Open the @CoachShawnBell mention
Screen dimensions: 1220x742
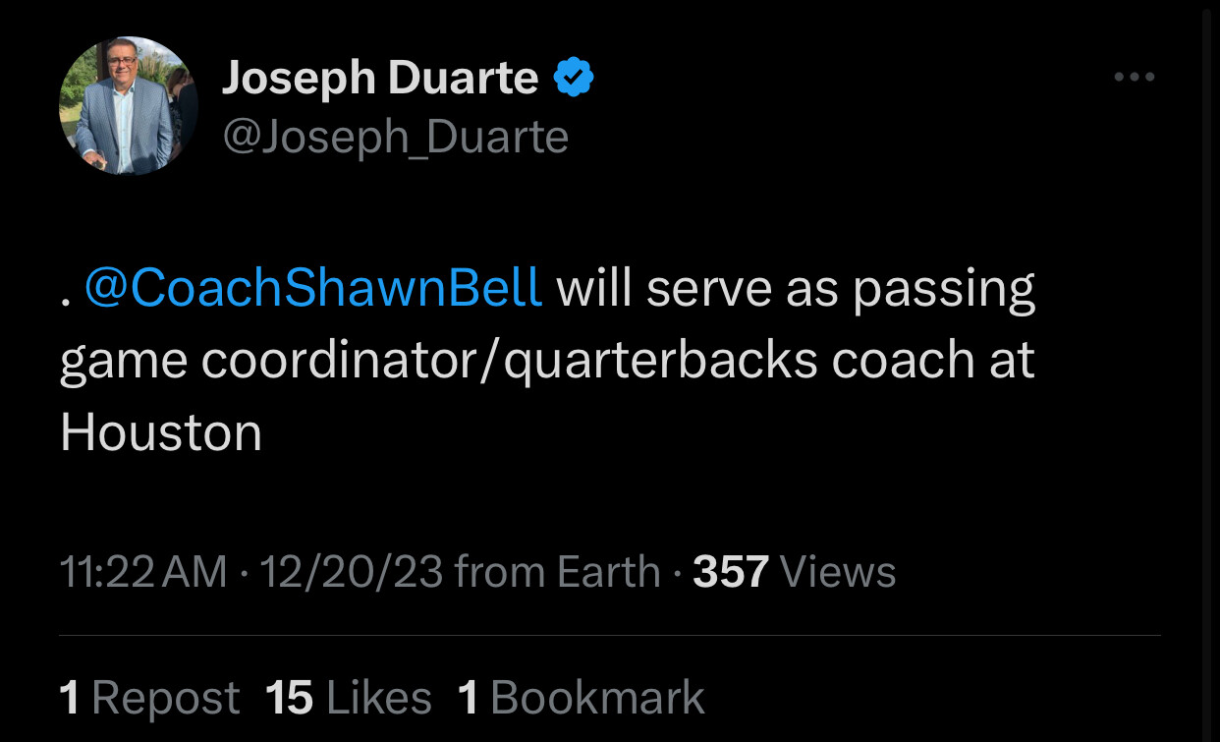point(313,287)
